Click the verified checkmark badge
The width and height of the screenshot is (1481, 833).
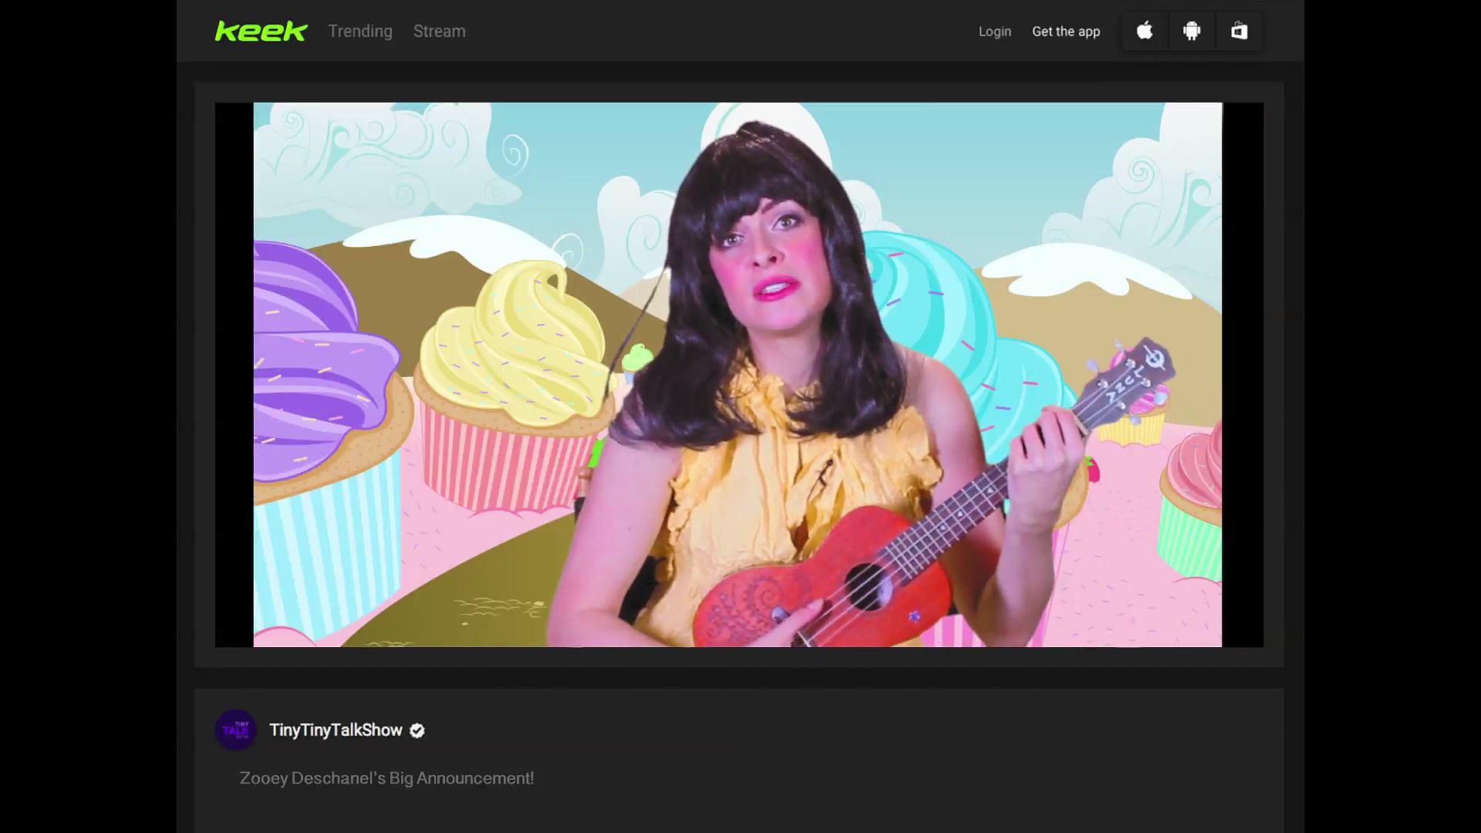[x=417, y=730]
